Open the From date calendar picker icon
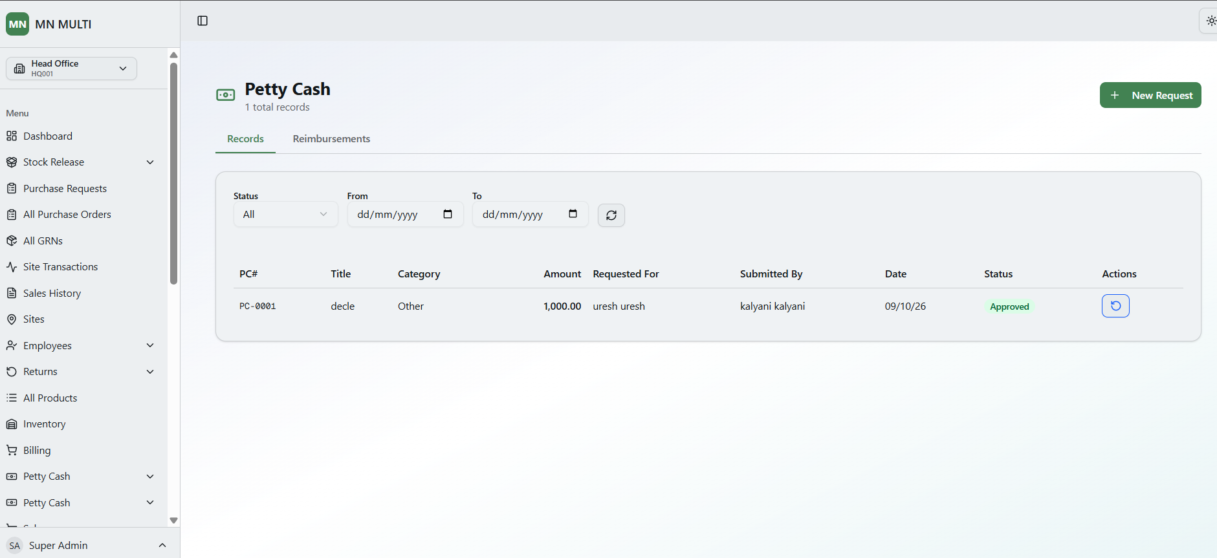Viewport: 1217px width, 558px height. point(448,214)
